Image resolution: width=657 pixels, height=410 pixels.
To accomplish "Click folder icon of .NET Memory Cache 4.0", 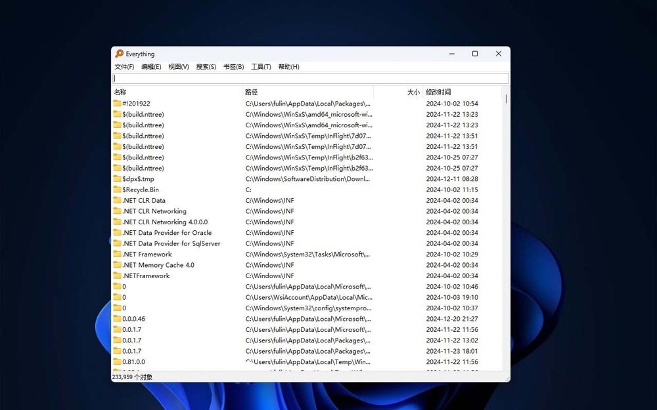I will (118, 265).
